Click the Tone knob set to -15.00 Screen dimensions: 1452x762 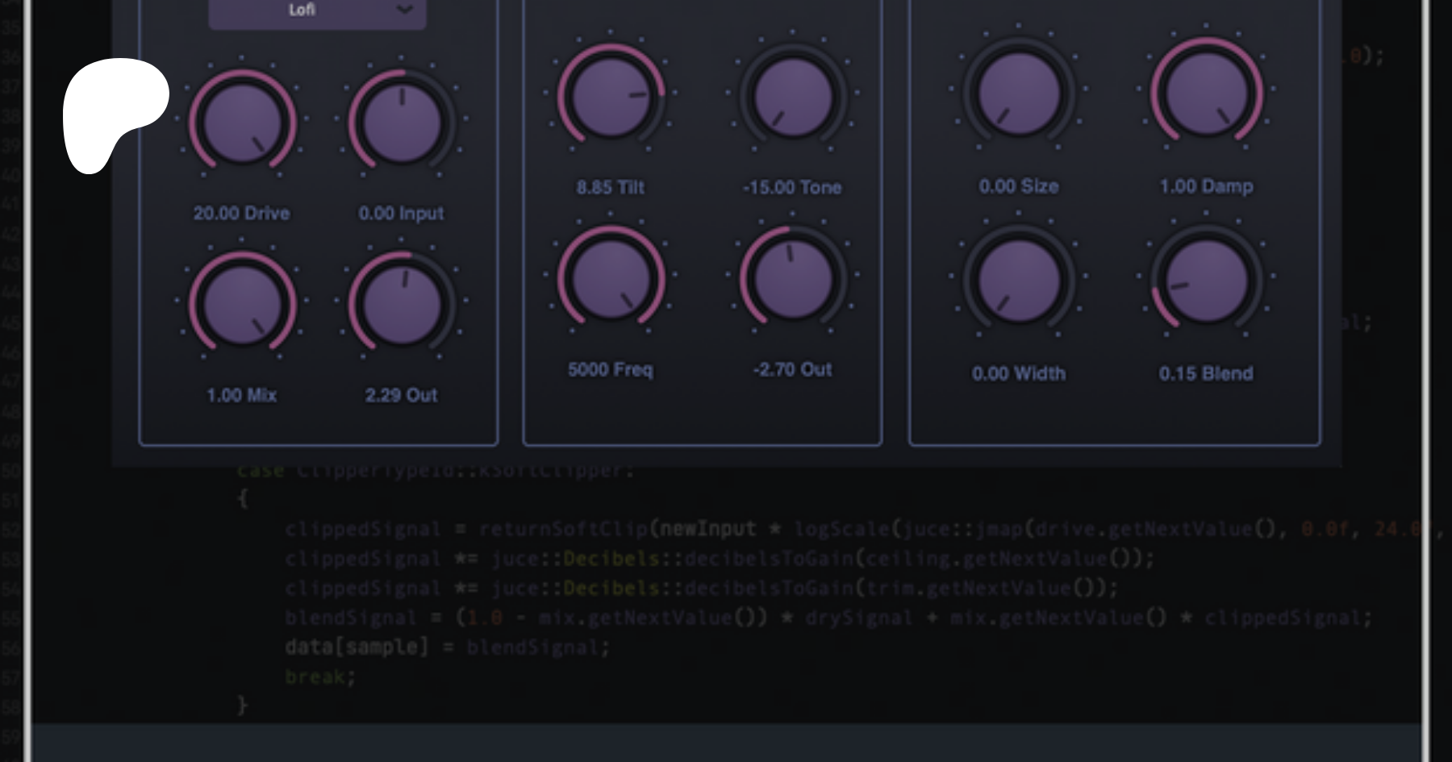(792, 97)
